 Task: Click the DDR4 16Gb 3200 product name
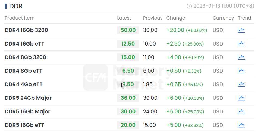[x=26, y=30]
